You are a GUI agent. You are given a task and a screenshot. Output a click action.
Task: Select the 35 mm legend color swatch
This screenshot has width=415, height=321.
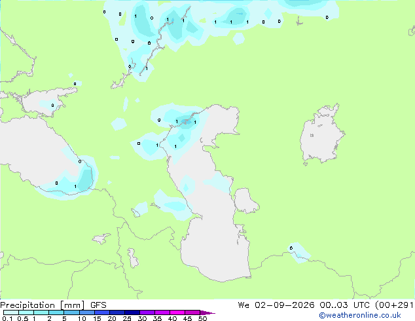pos(162,312)
